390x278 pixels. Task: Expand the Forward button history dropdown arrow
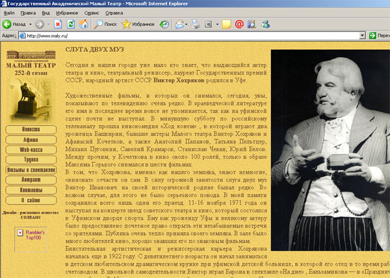49,24
